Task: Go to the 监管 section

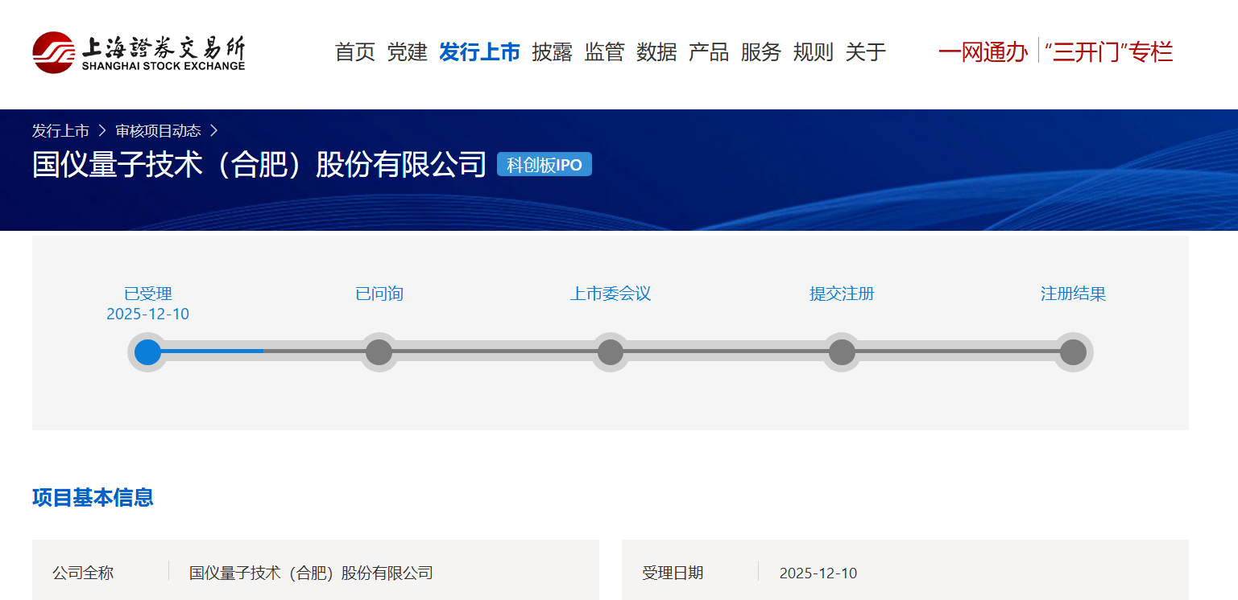Action: [x=604, y=52]
